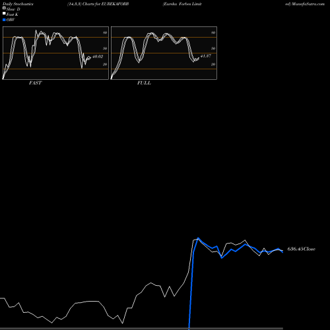
Task: Click the Fast K legend swatch
Action: [4, 14]
